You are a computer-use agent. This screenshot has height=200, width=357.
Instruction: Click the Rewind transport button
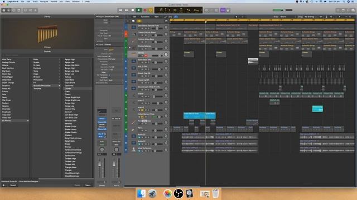120,10
